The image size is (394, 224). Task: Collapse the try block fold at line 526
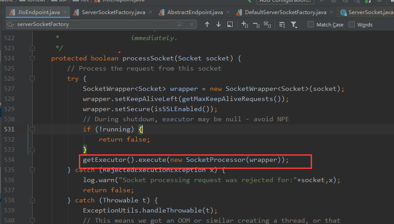[32, 78]
